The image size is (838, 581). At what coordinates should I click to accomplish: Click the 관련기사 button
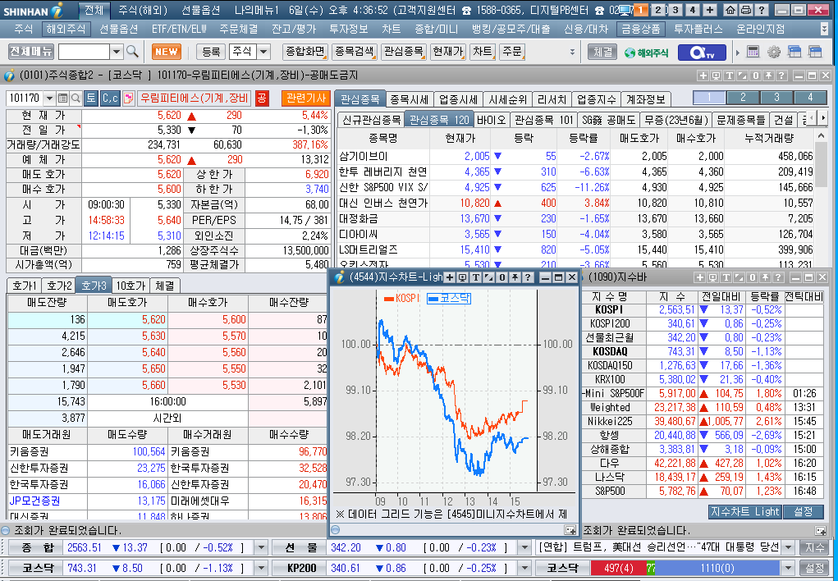[x=305, y=98]
